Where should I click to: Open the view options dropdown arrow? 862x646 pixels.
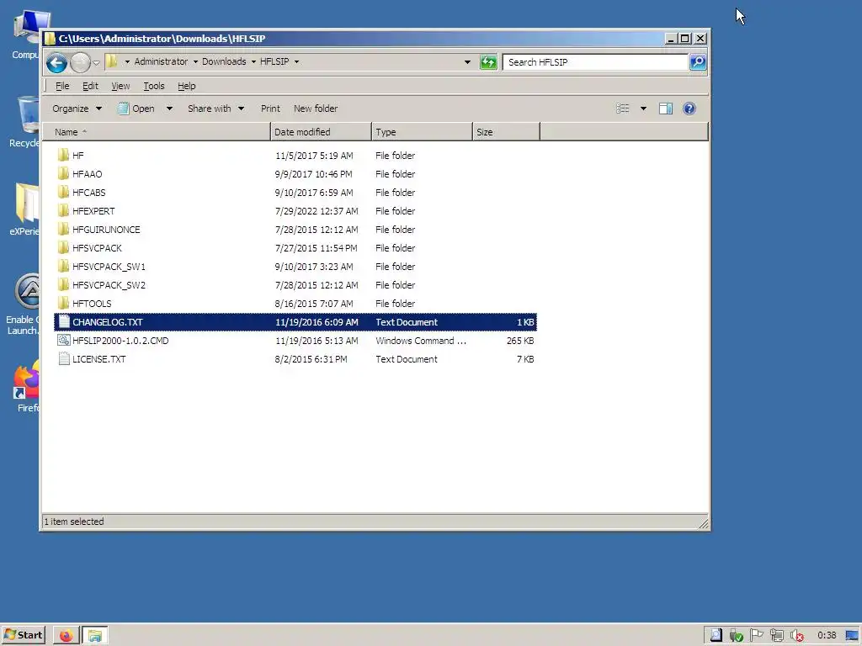coord(643,109)
